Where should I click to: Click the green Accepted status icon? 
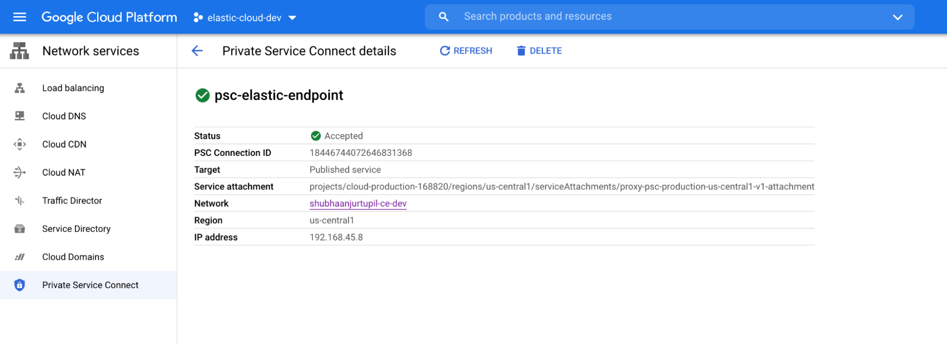tap(316, 136)
